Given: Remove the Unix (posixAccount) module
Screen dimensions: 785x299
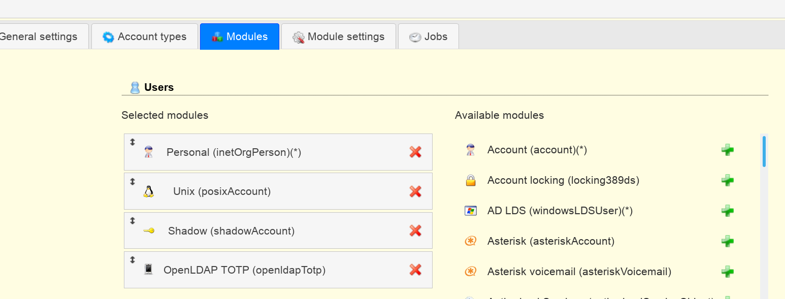Looking at the screenshot, I should [x=415, y=191].
